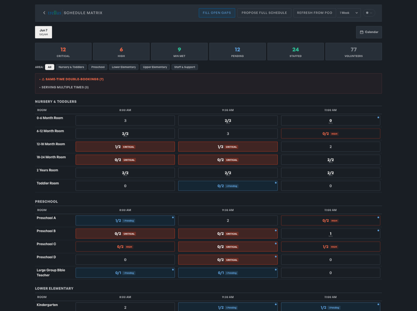Open Preschool C 11:00 AM high cell
417x311 pixels.
point(330,247)
